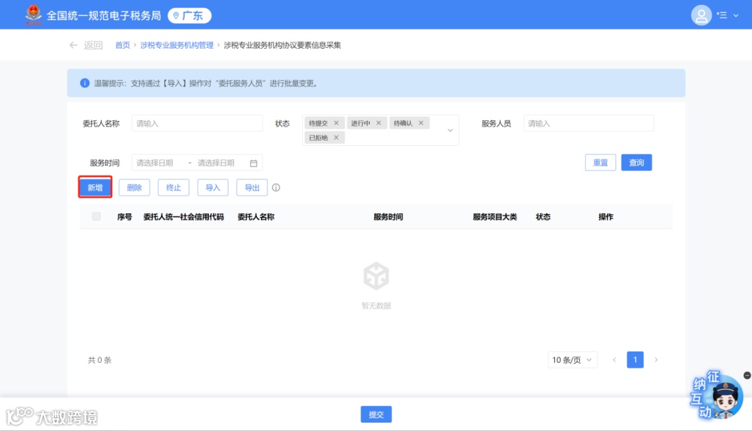
Task: Dismiss the 进行中 status filter tag
Action: click(379, 122)
